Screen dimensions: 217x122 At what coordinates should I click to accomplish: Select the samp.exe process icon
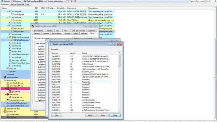point(8,89)
